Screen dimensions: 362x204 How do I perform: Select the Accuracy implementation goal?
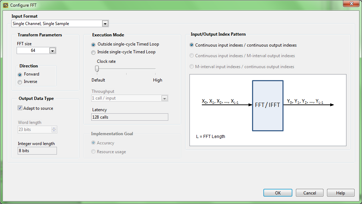tap(93, 143)
